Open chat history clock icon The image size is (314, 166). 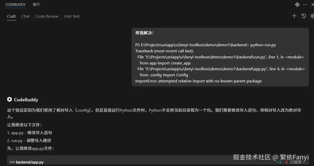point(304,16)
